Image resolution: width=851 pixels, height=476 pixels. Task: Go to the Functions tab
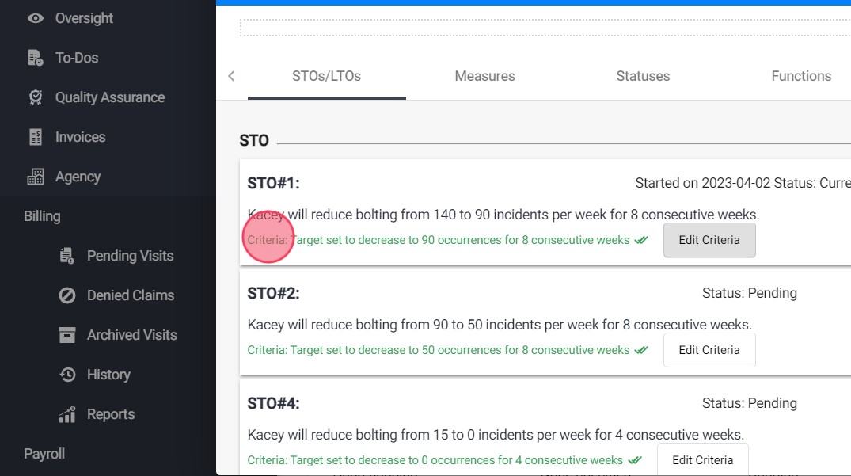click(801, 76)
